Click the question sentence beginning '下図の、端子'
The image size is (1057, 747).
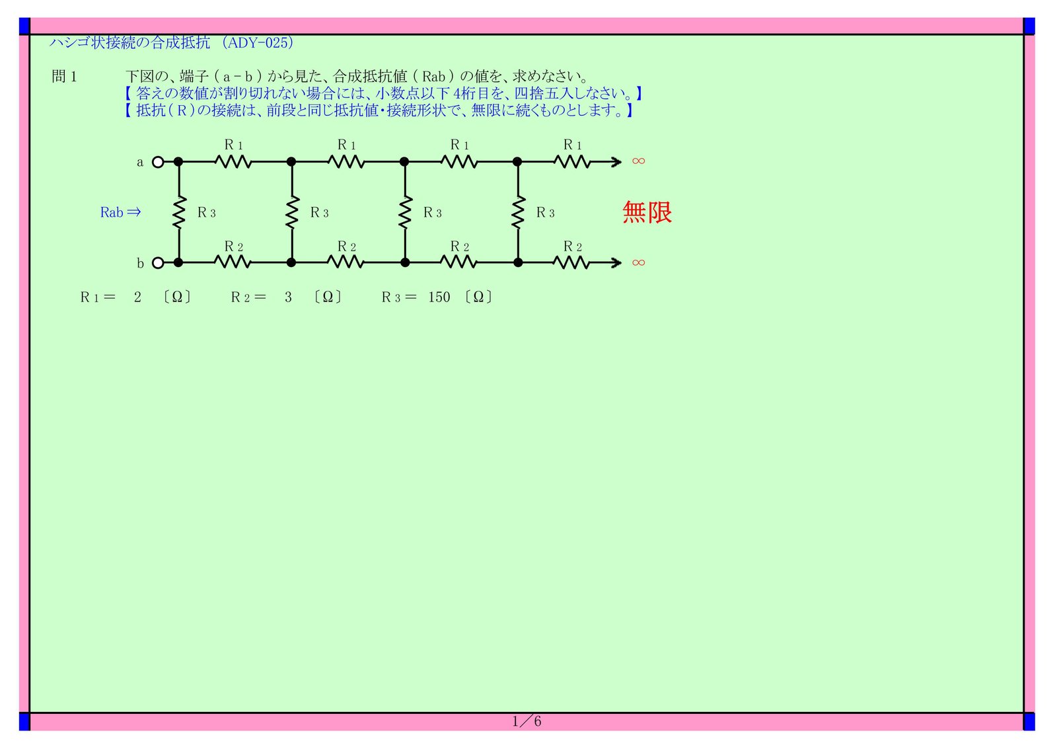[x=357, y=77]
